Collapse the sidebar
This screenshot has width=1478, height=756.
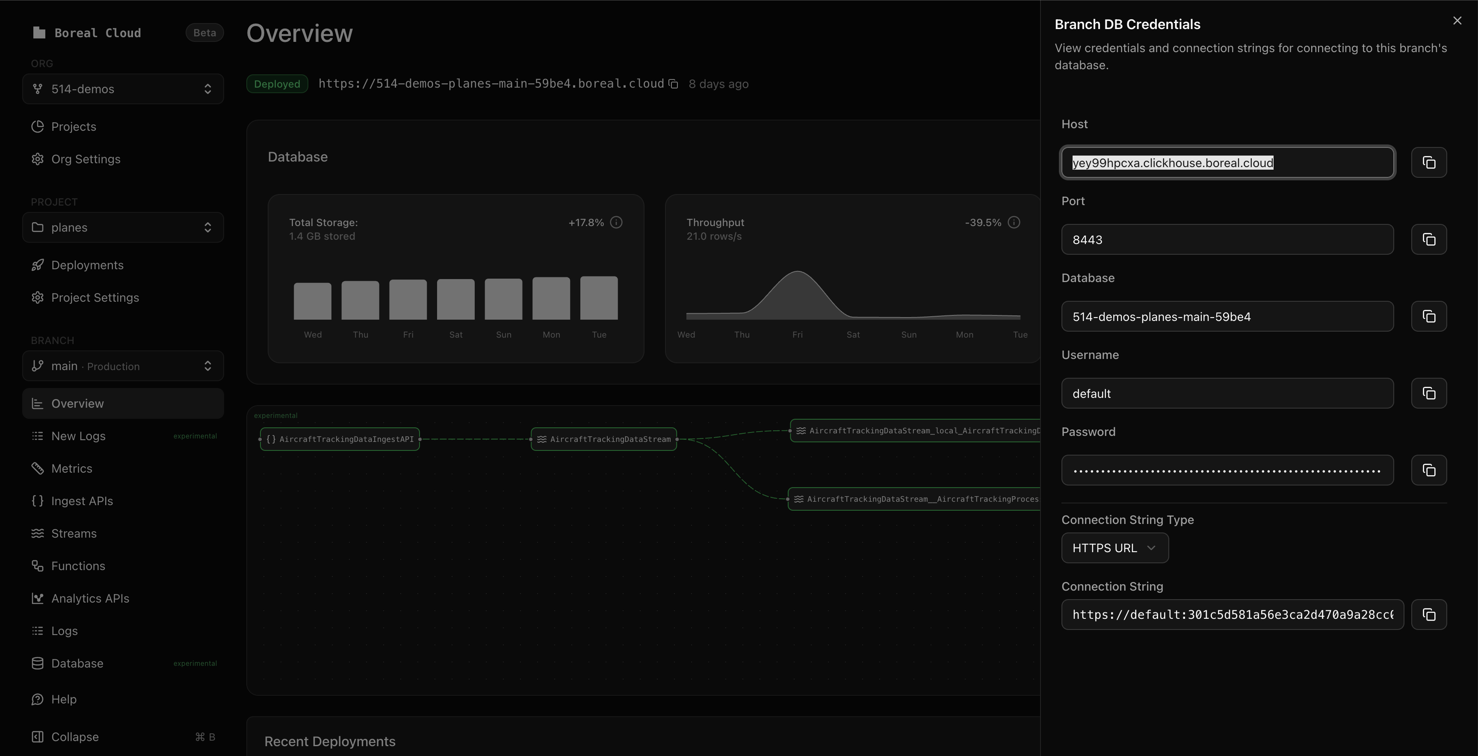[x=74, y=736]
